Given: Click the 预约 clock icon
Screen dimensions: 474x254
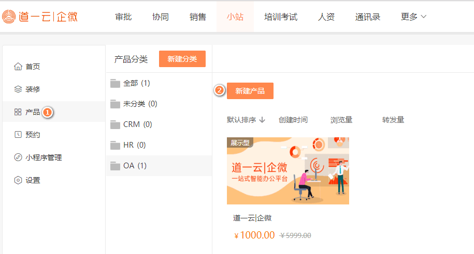Looking at the screenshot, I should (x=18, y=135).
